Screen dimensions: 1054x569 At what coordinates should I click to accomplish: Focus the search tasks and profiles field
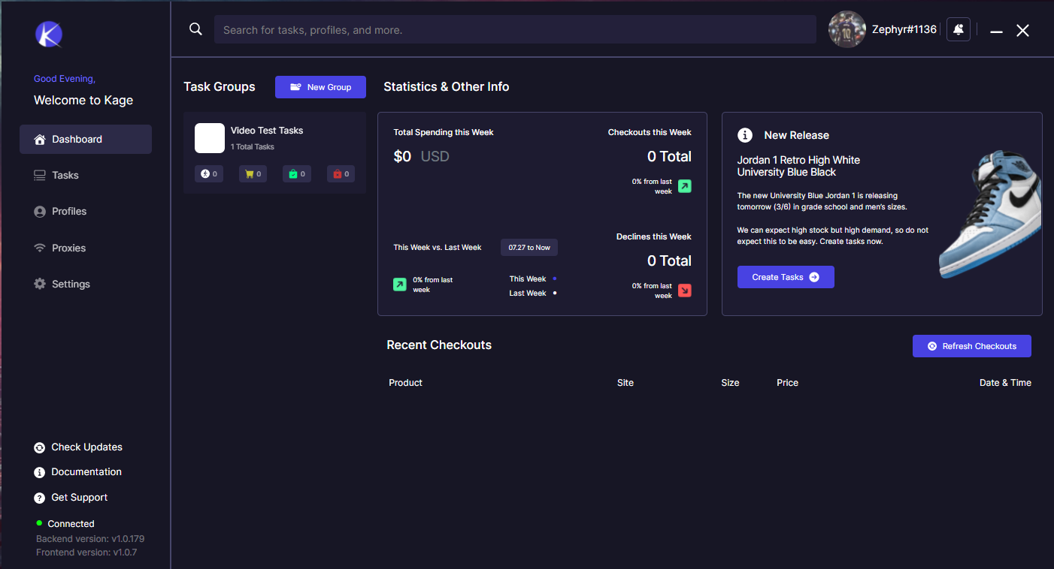tap(515, 30)
